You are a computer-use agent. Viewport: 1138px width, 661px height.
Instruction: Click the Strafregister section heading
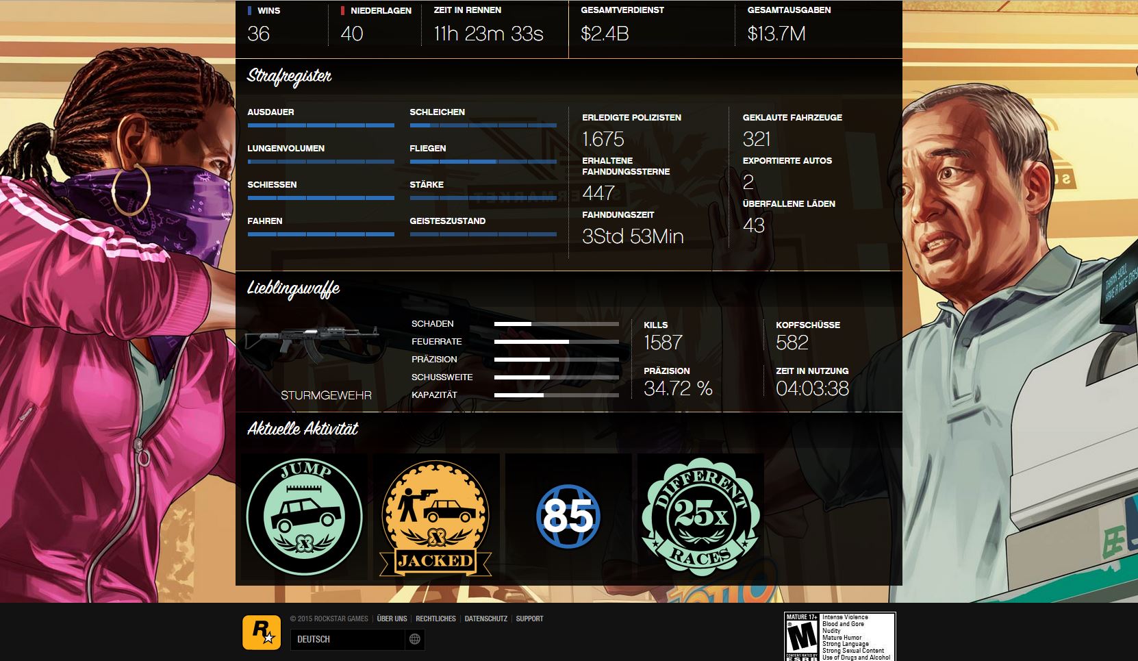point(289,77)
